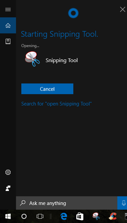Select the Snipping Tool app name
Screen dimensions: 127x223
tap(62, 60)
